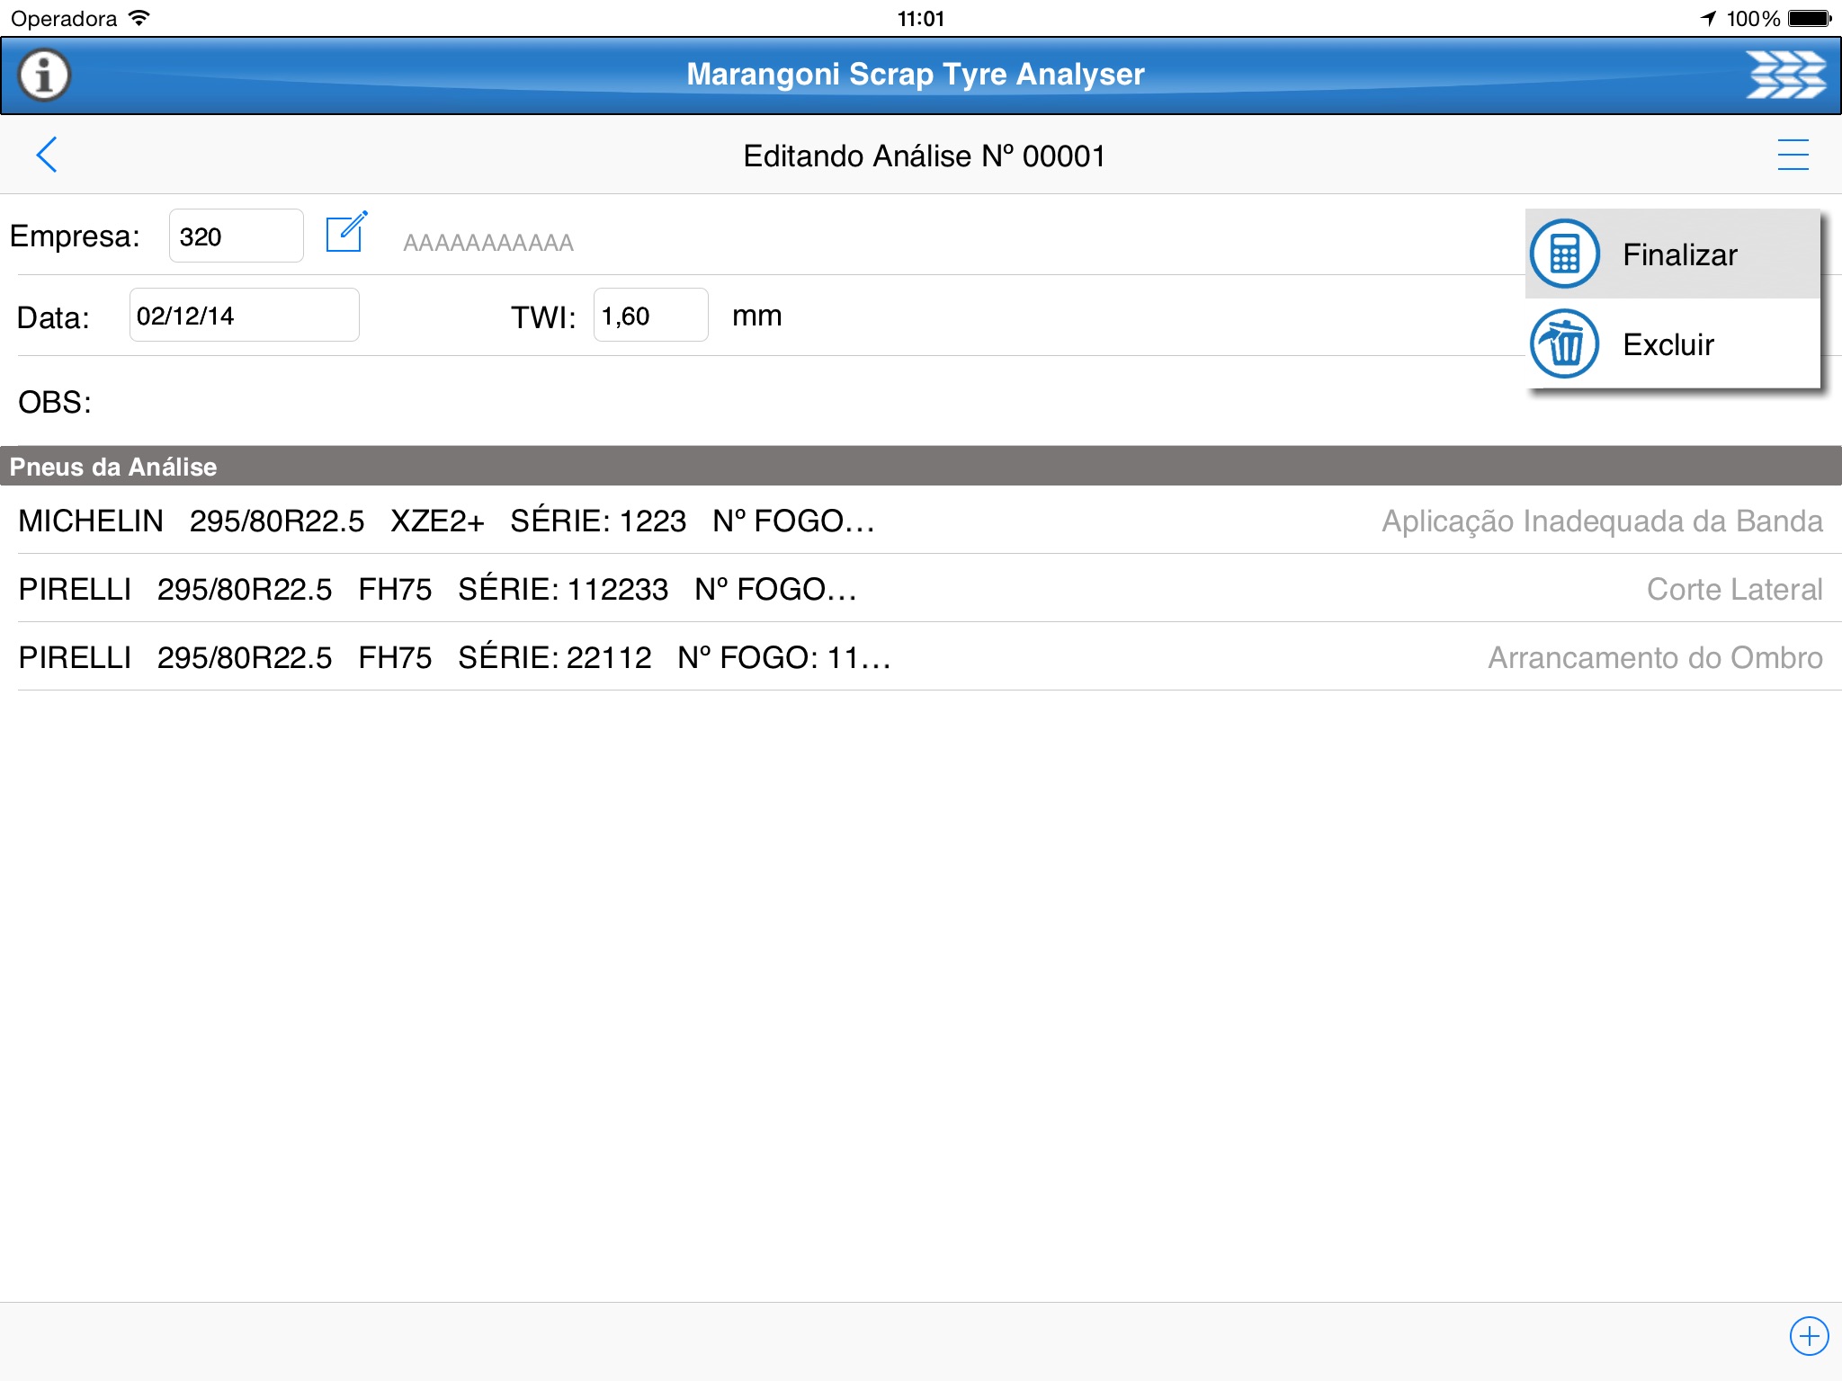
Task: Select Finalizar menu entry
Action: pos(1673,254)
